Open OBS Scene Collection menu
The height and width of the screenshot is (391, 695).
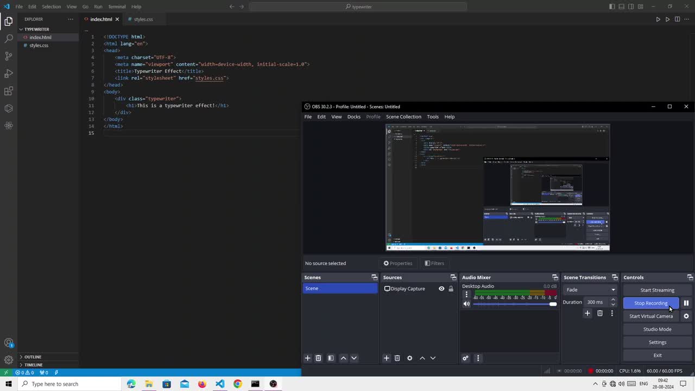pyautogui.click(x=403, y=117)
